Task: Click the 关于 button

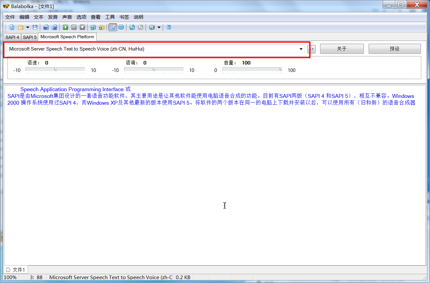Action: 342,49
